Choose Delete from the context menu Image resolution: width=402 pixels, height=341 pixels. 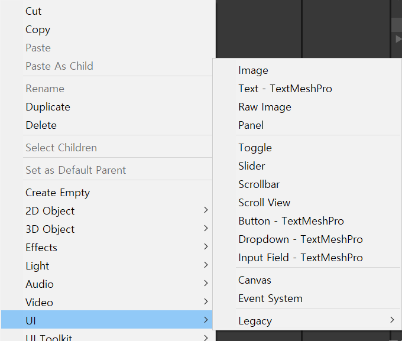pos(106,125)
